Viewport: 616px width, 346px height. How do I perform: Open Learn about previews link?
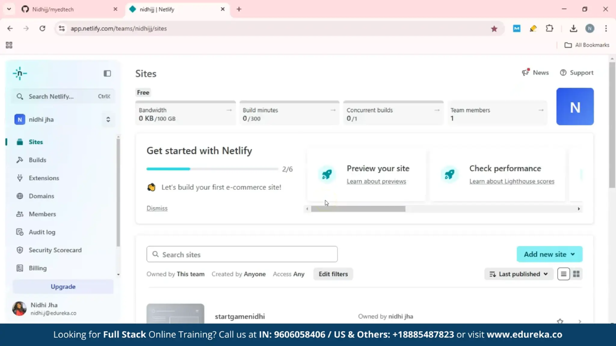click(376, 181)
